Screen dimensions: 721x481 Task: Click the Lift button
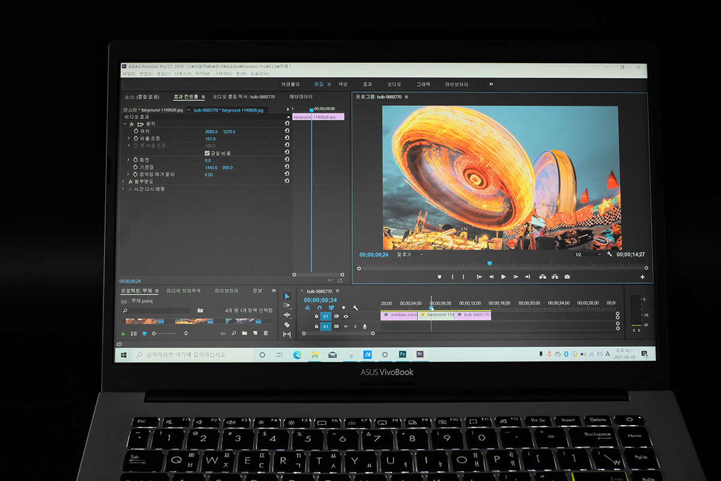point(543,277)
